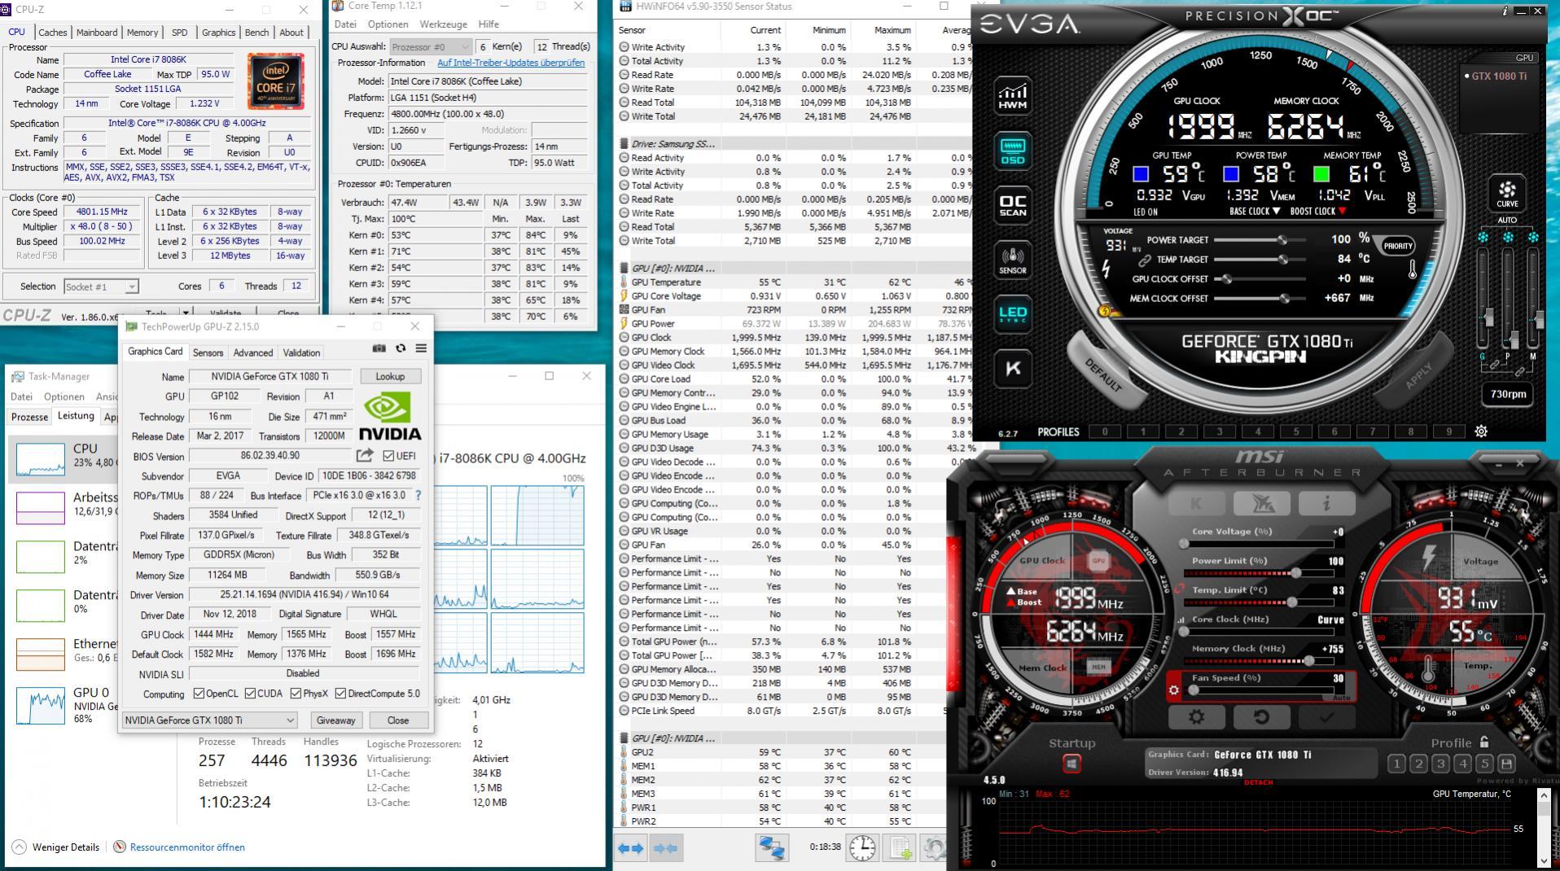Click BASE CLOCK arrow in EVGA Precision

click(1277, 211)
